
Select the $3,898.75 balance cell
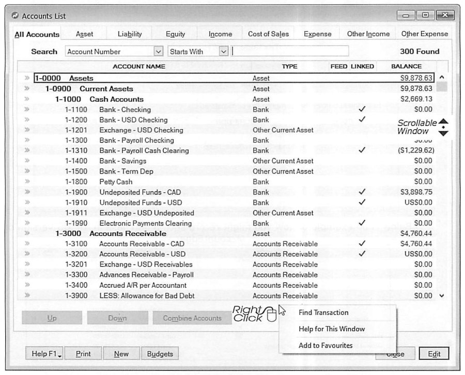click(416, 192)
